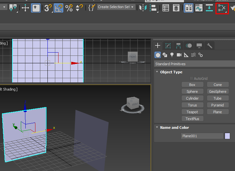Click the Plane001 name field
235x171 pixels.
click(x=202, y=136)
